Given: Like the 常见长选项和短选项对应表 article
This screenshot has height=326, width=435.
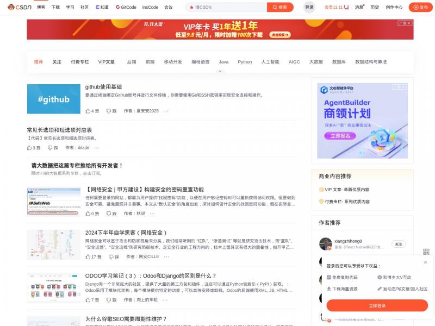Looking at the screenshot, I should point(34,148).
